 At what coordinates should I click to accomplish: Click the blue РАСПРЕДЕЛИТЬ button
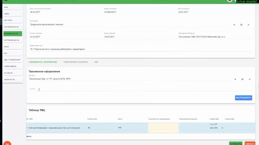244,98
